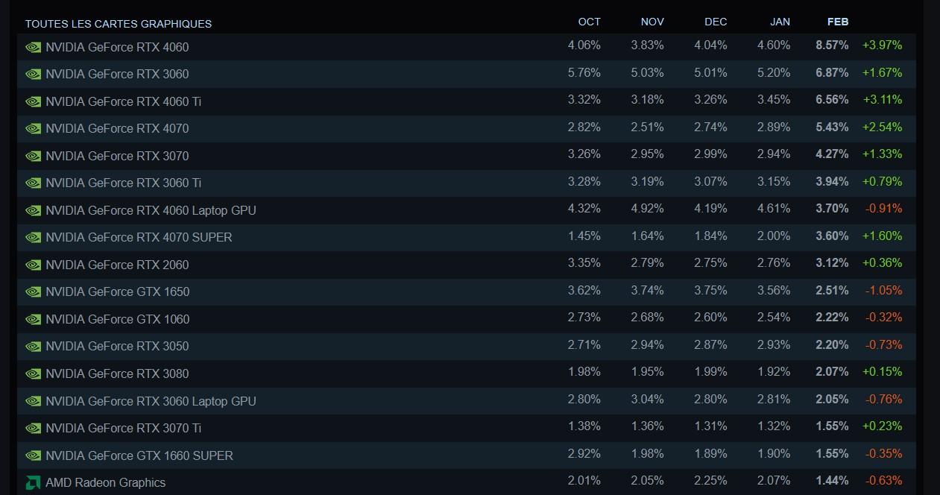940x495 pixels.
Task: Click the NVIDIA logo beside RTX 4070 SUPER
Action: (33, 237)
